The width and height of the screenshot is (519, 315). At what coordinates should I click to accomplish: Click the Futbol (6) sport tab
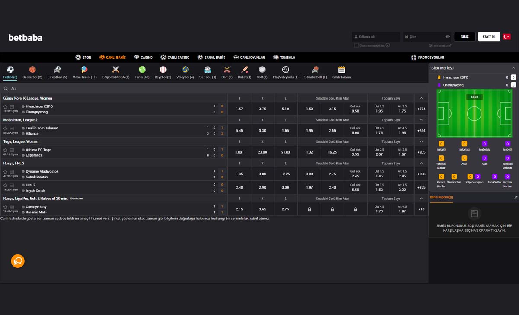[10, 73]
